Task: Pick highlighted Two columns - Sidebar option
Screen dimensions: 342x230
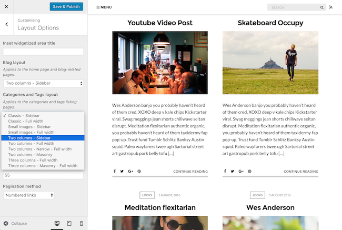Action: coord(43,138)
